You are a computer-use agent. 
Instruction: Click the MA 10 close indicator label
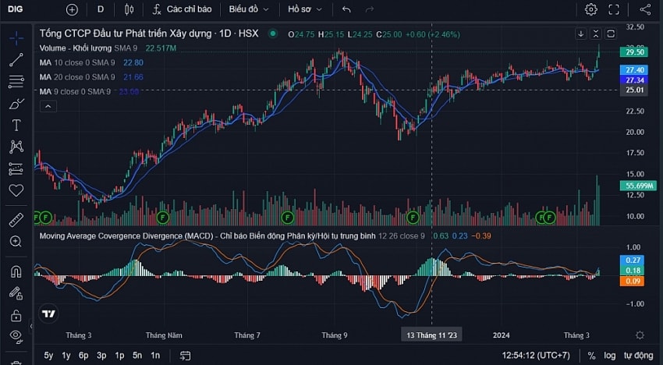pyautogui.click(x=77, y=62)
